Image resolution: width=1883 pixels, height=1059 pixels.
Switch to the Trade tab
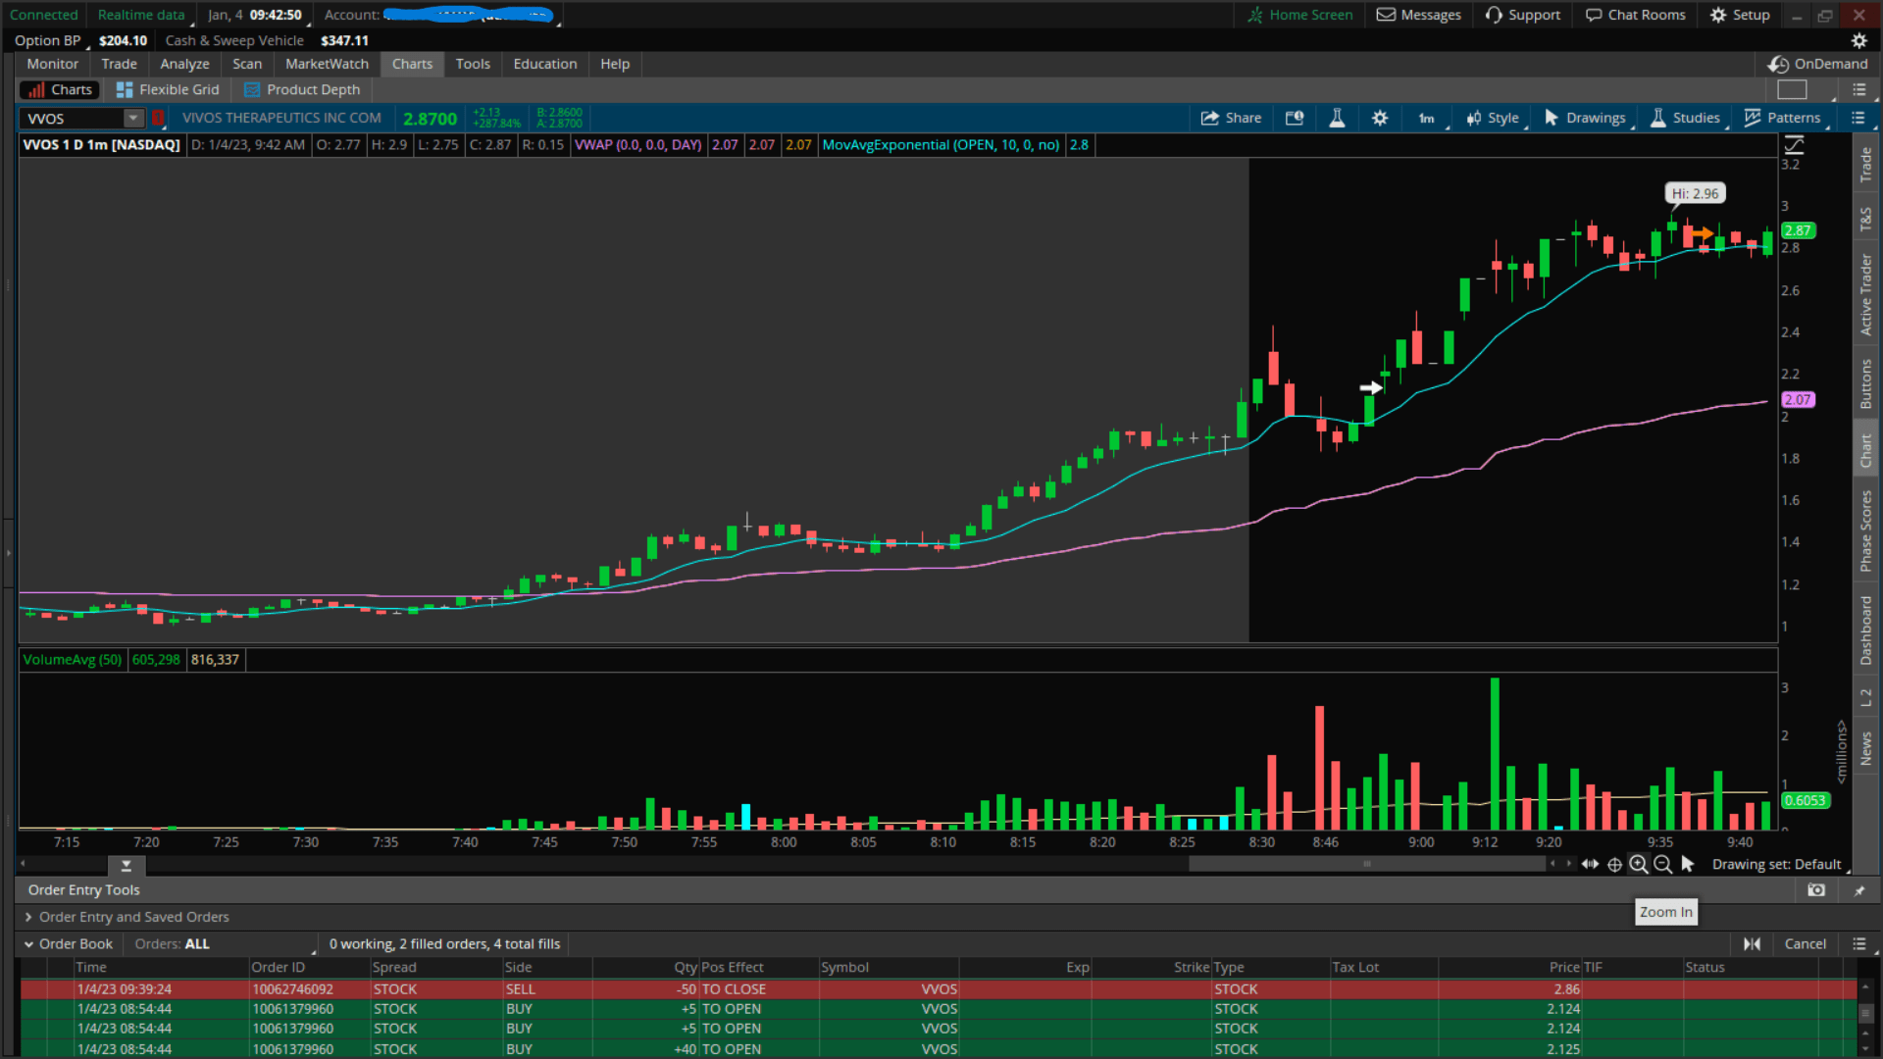coord(119,64)
